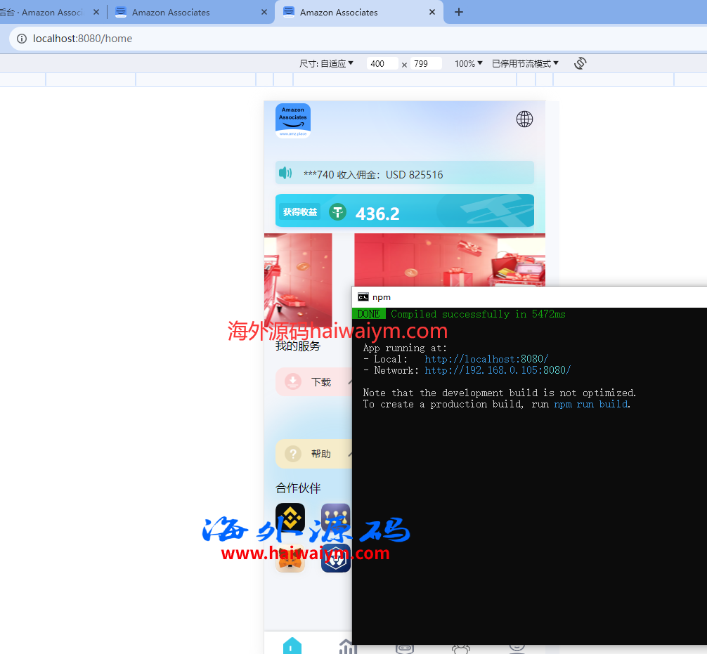Expand the 100% zoom dropdown
Image resolution: width=707 pixels, height=654 pixels.
(x=468, y=63)
